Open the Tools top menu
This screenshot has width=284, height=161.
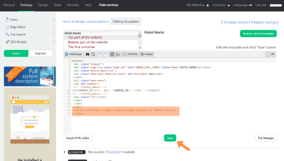pyautogui.click(x=58, y=5)
